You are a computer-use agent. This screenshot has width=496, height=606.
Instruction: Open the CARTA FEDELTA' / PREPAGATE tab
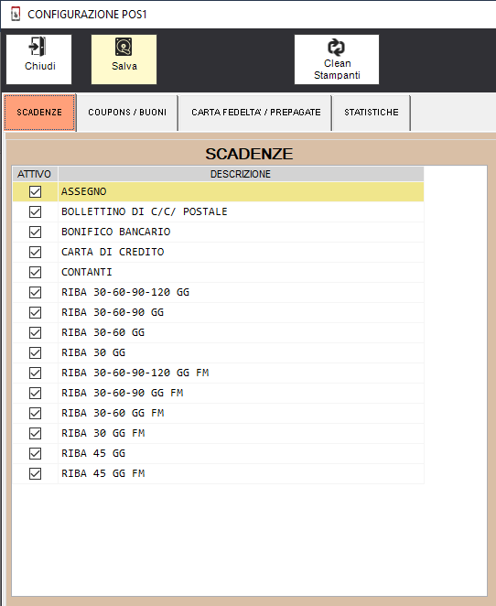point(255,113)
